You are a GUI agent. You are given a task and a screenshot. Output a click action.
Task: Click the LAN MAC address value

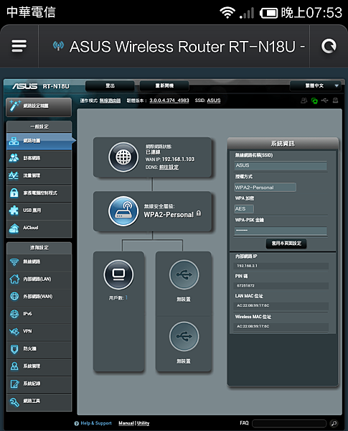pyautogui.click(x=253, y=306)
